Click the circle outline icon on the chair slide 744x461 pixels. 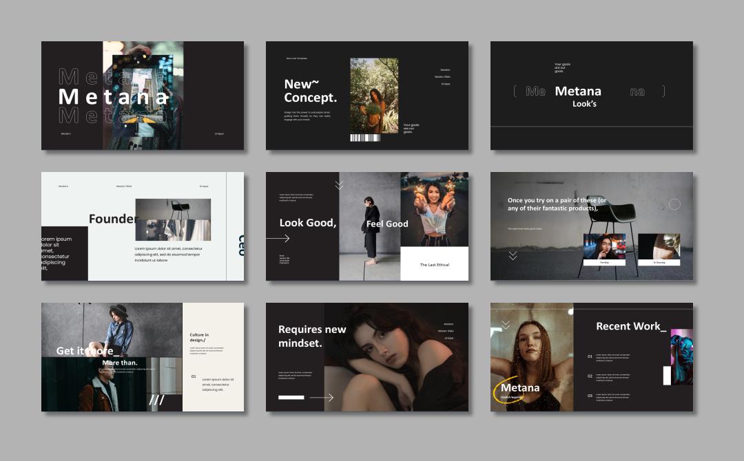pos(674,204)
